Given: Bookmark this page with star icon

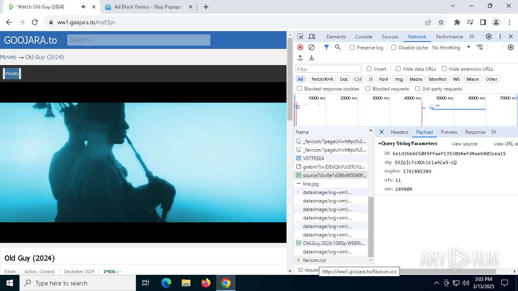Looking at the screenshot, I should coord(441,22).
